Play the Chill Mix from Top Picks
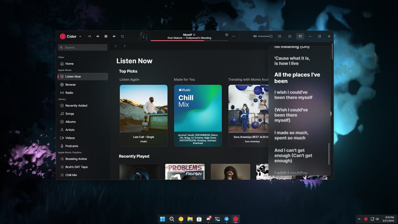Image resolution: width=398 pixels, height=224 pixels. tap(198, 108)
